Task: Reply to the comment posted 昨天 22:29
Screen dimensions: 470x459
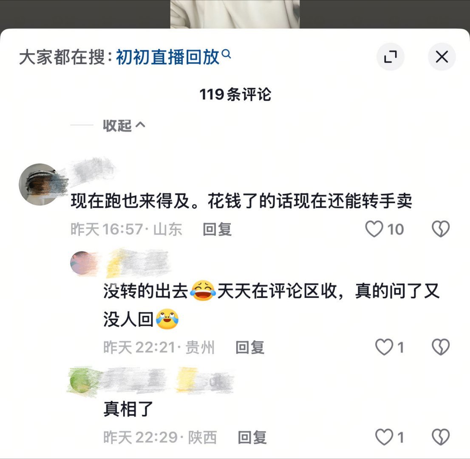Action: [252, 437]
